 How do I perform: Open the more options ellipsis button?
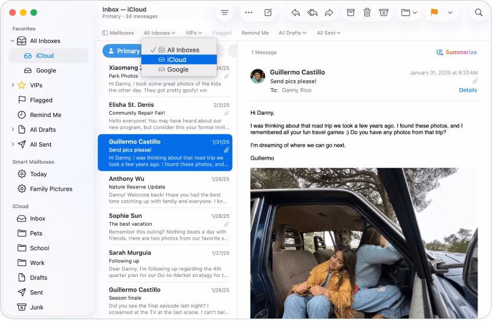coord(248,13)
